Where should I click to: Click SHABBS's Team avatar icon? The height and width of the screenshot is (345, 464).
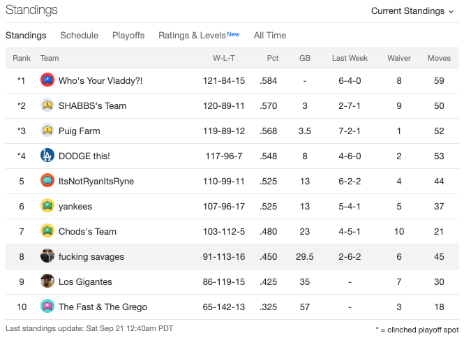tap(47, 105)
